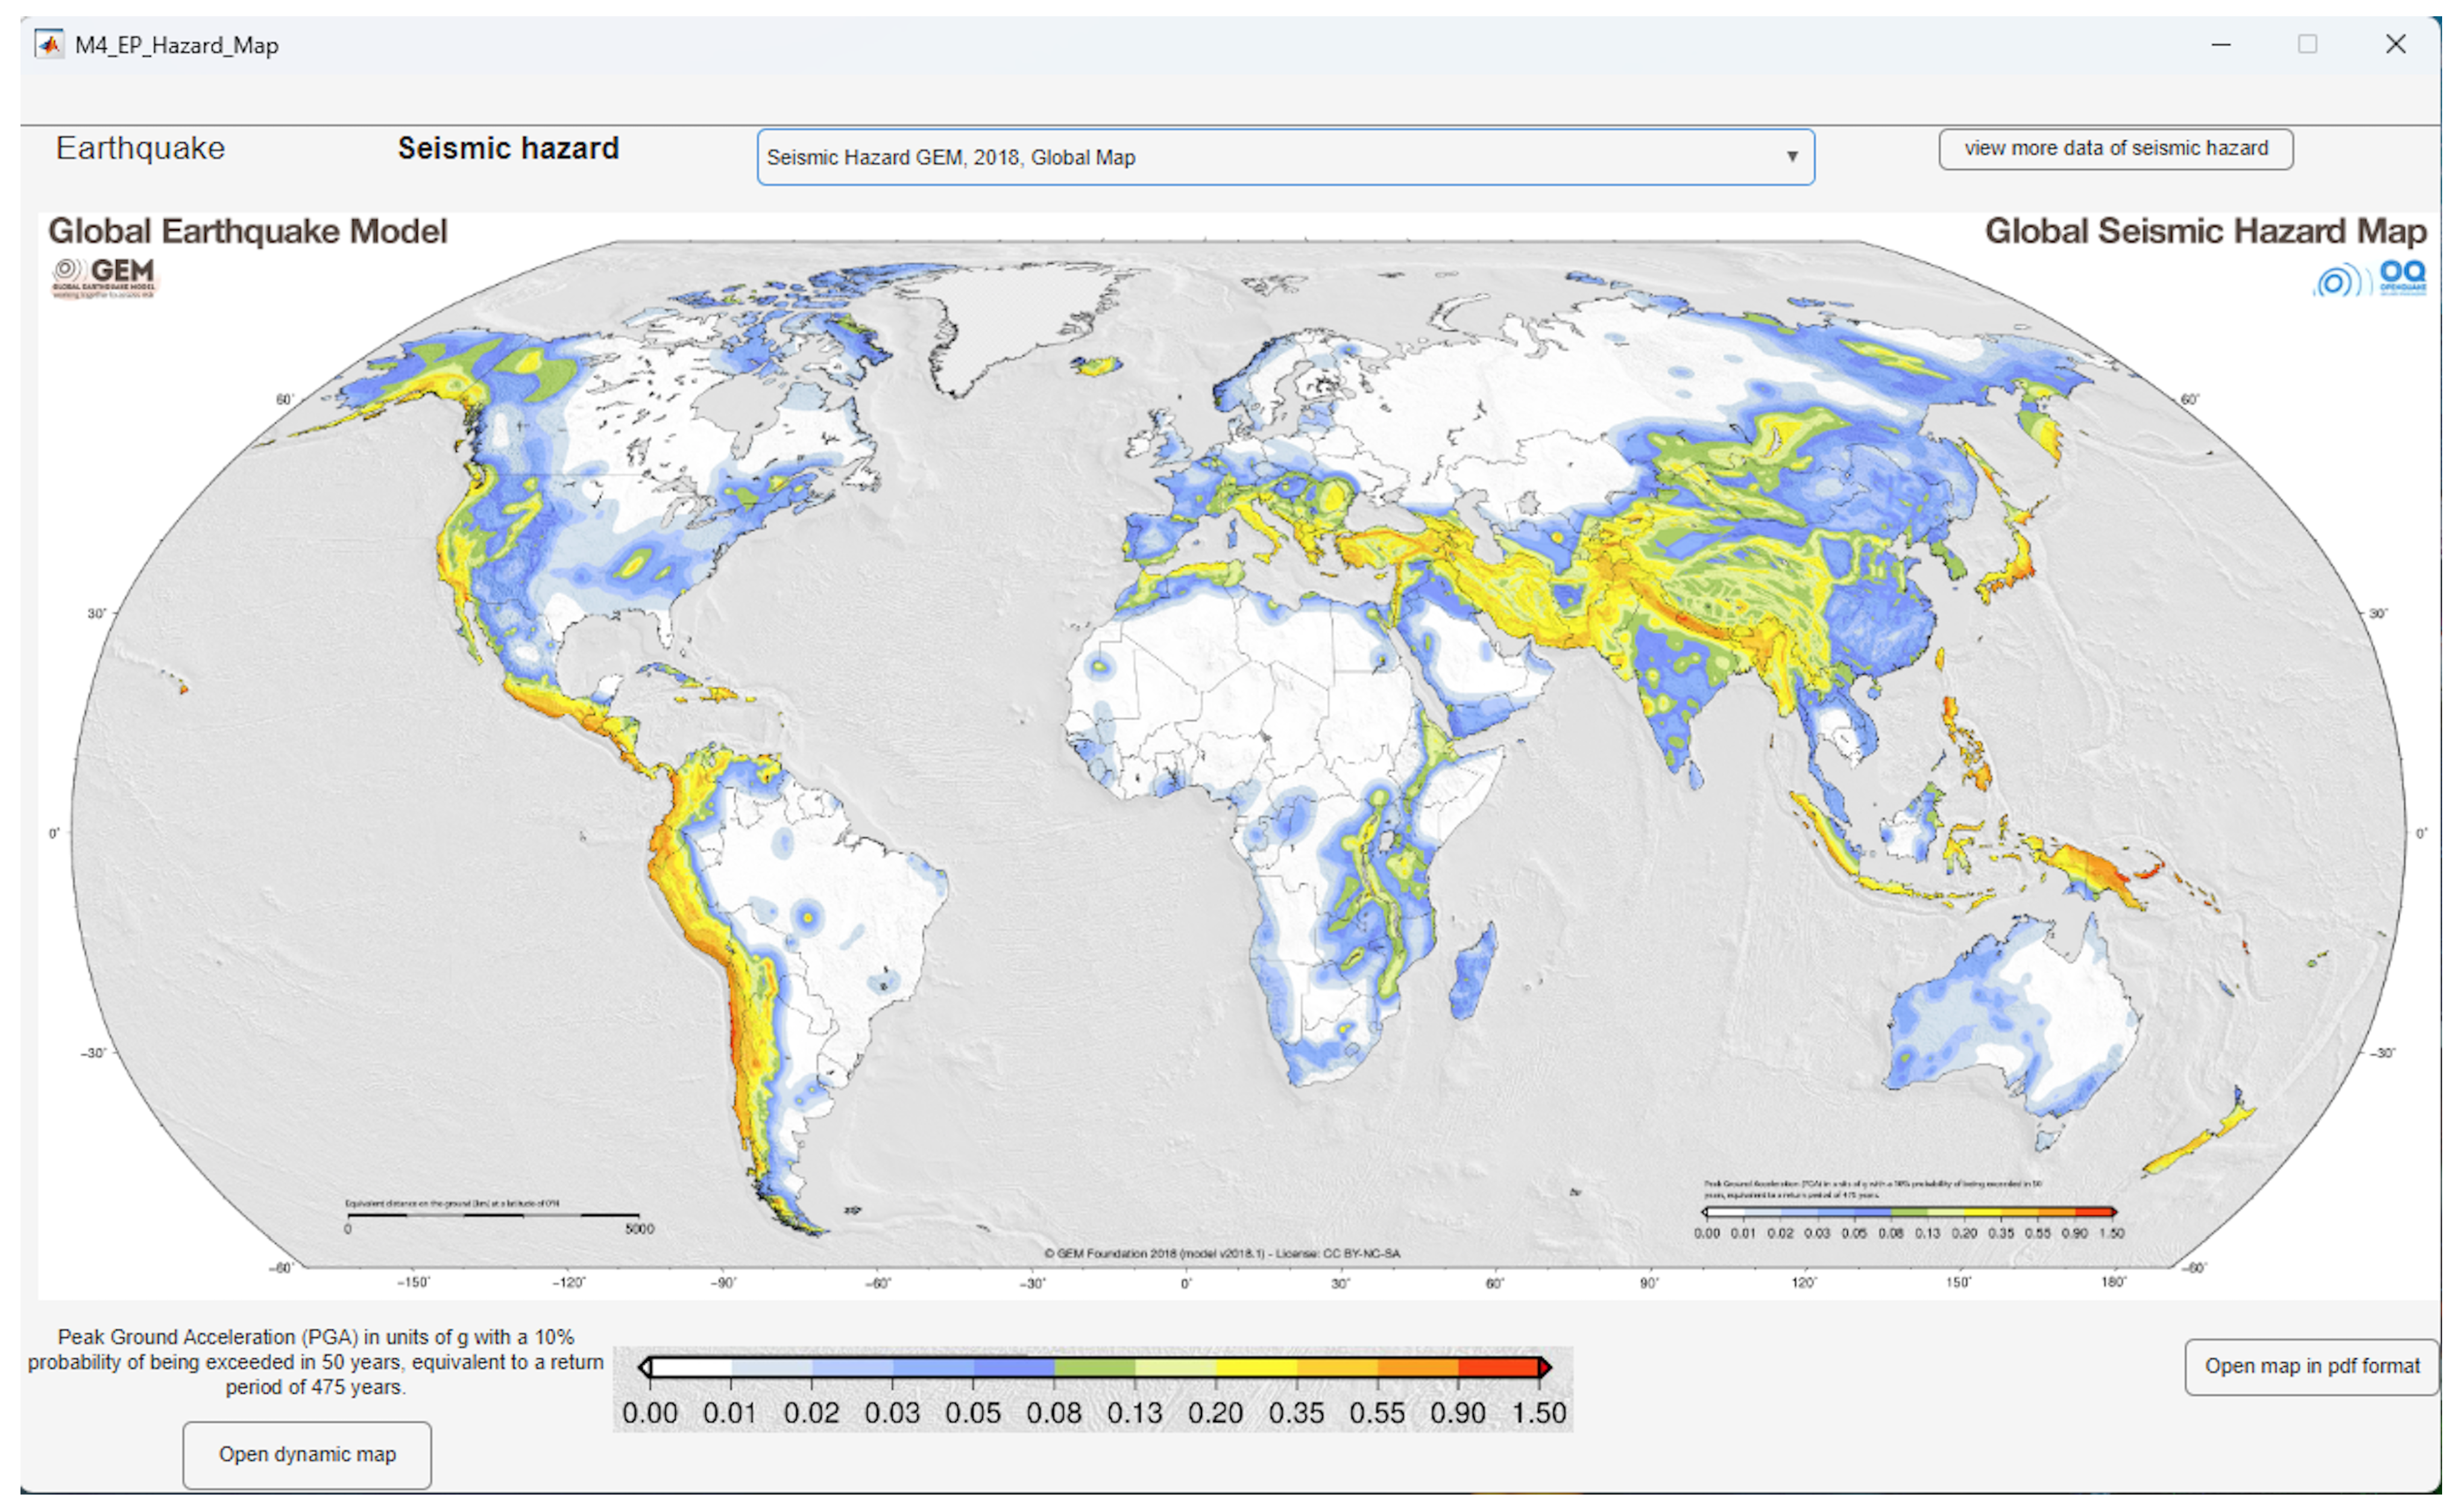Click the MATLAB icon in title bar
Viewport: 2462px width, 1512px height.
point(48,45)
